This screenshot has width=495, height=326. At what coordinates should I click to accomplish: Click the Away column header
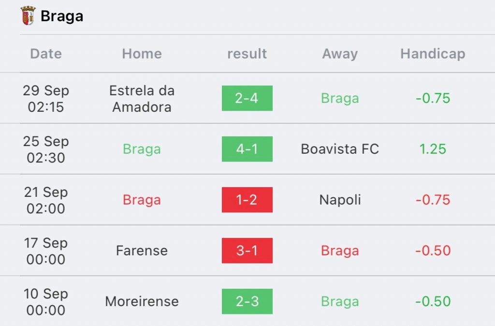pyautogui.click(x=340, y=54)
